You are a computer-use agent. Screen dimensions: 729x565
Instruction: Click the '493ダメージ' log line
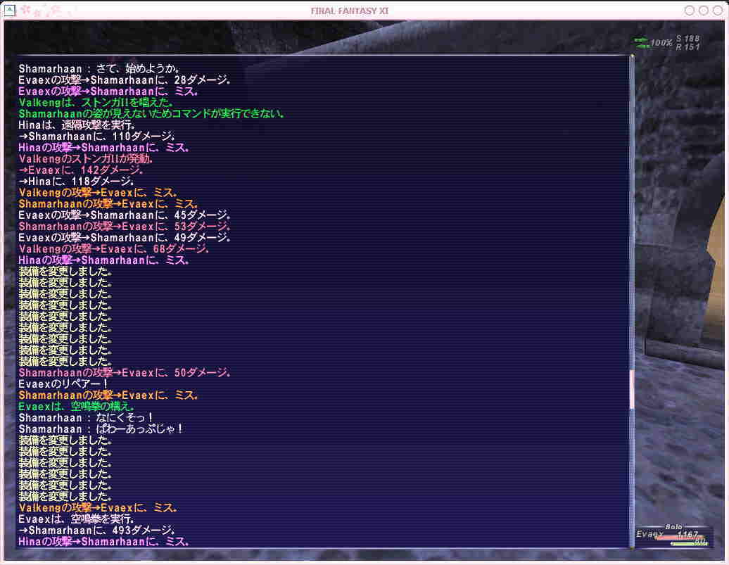click(96, 531)
